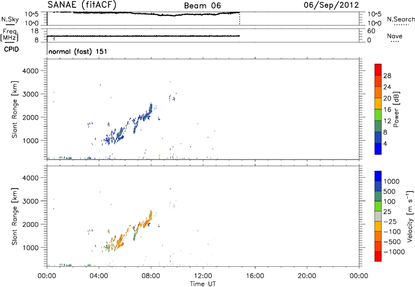
Task: Click the red segment above 28 on Power colorbar
Action: click(378, 69)
